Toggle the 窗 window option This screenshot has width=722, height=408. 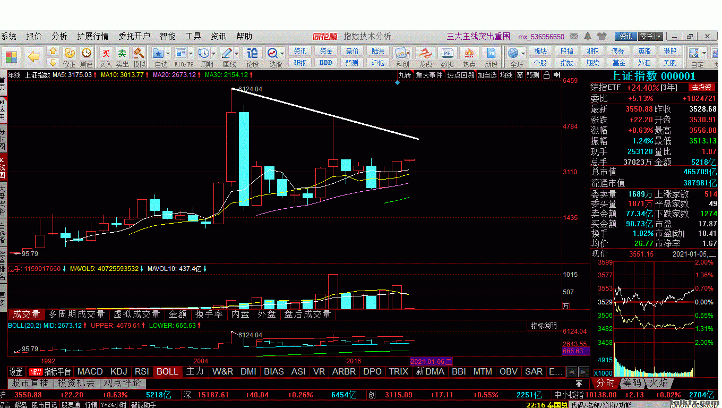click(520, 75)
